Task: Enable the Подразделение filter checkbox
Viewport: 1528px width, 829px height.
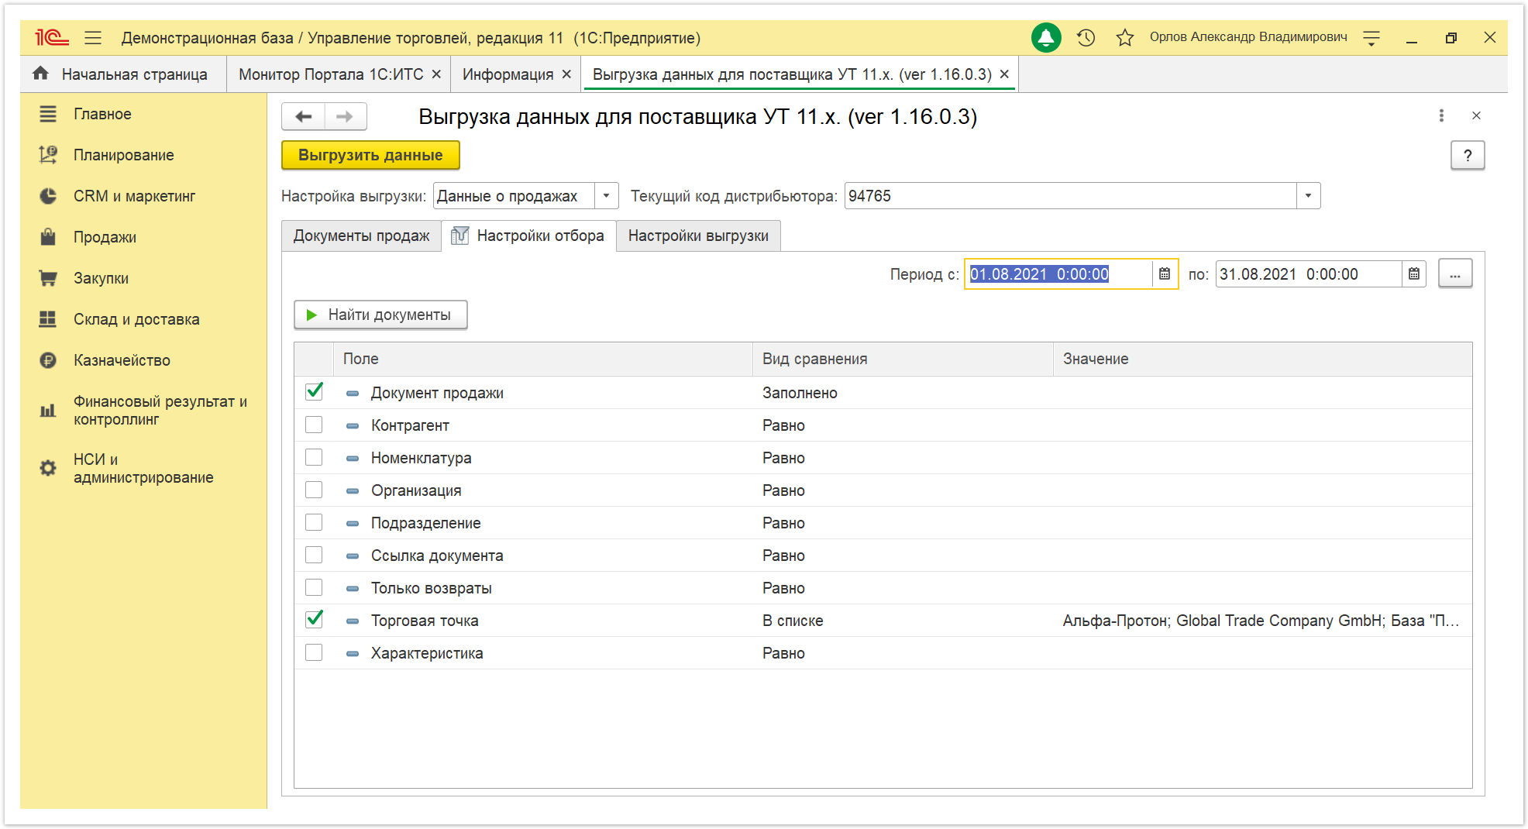Action: (314, 522)
